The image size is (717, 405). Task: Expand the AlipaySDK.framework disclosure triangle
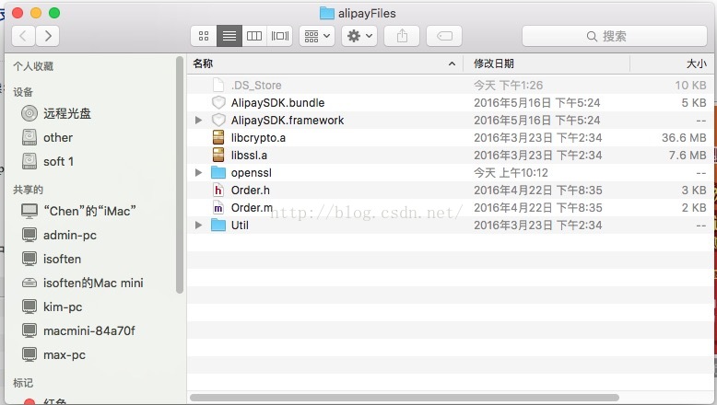tap(198, 120)
